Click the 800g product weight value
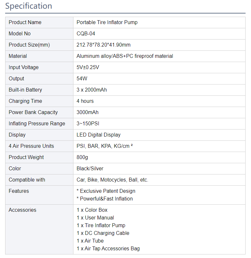The width and height of the screenshot is (251, 258). (x=82, y=157)
